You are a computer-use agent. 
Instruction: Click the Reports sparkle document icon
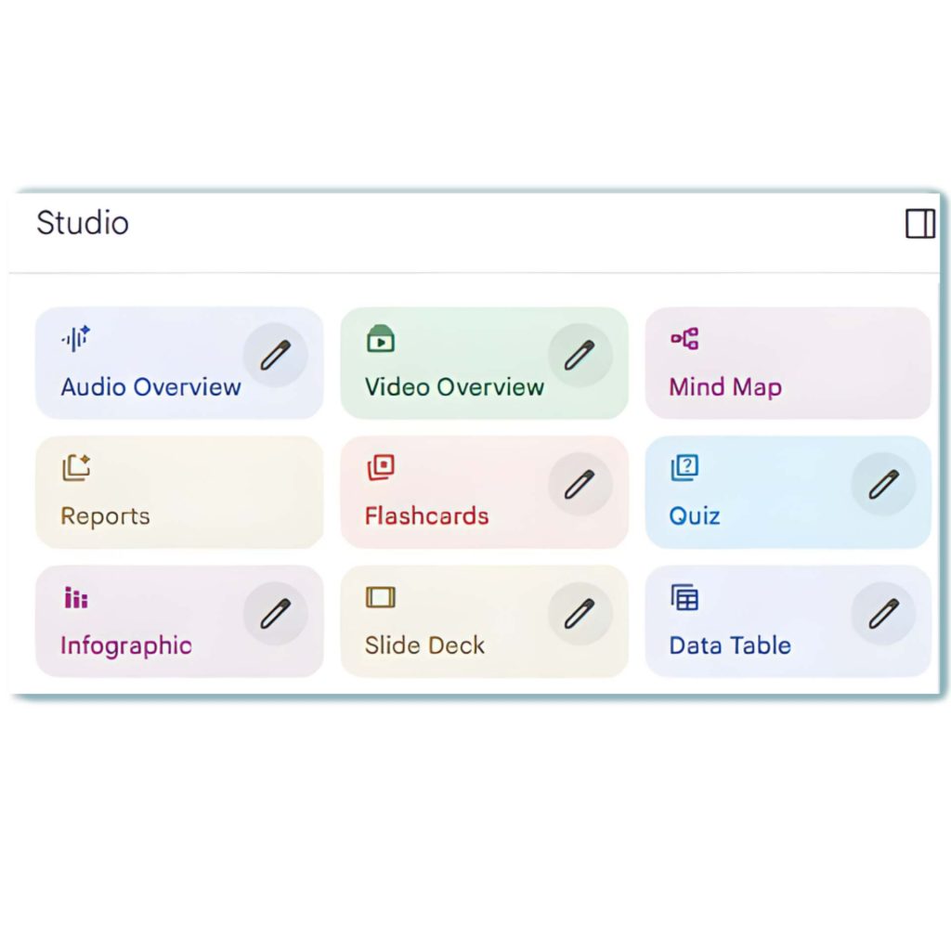(76, 467)
